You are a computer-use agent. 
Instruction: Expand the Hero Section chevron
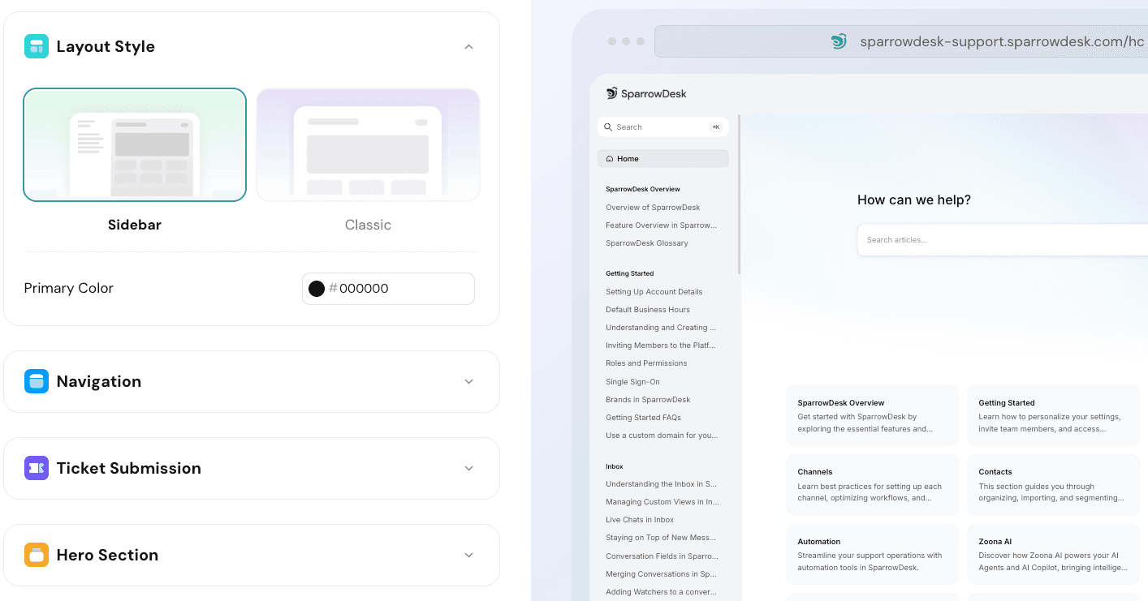coord(468,555)
